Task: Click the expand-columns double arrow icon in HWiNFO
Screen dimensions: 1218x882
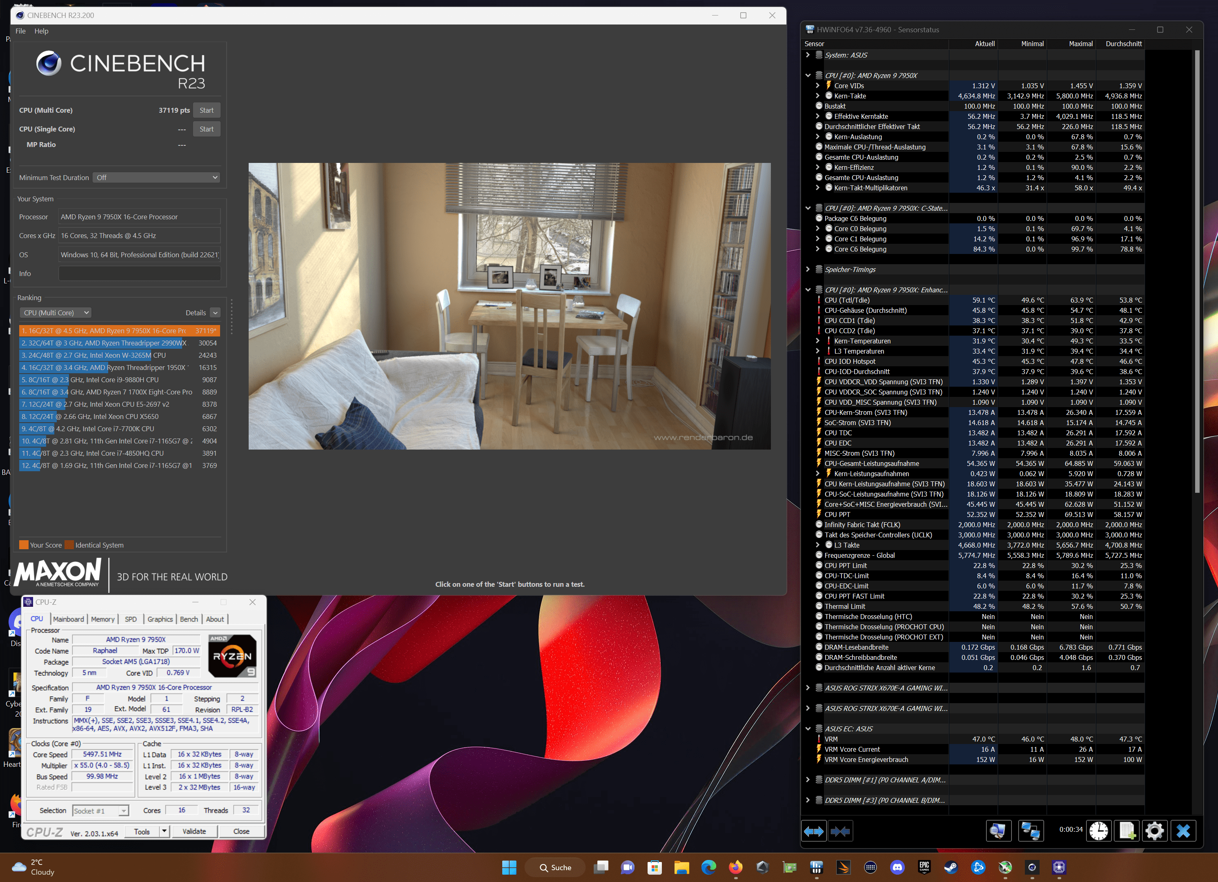Action: [x=814, y=831]
